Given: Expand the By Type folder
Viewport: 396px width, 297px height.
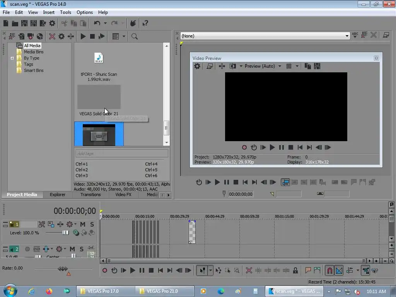Looking at the screenshot, I should (12, 58).
